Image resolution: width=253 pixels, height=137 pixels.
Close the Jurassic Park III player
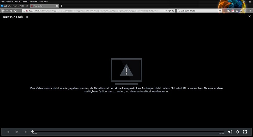pos(249,16)
